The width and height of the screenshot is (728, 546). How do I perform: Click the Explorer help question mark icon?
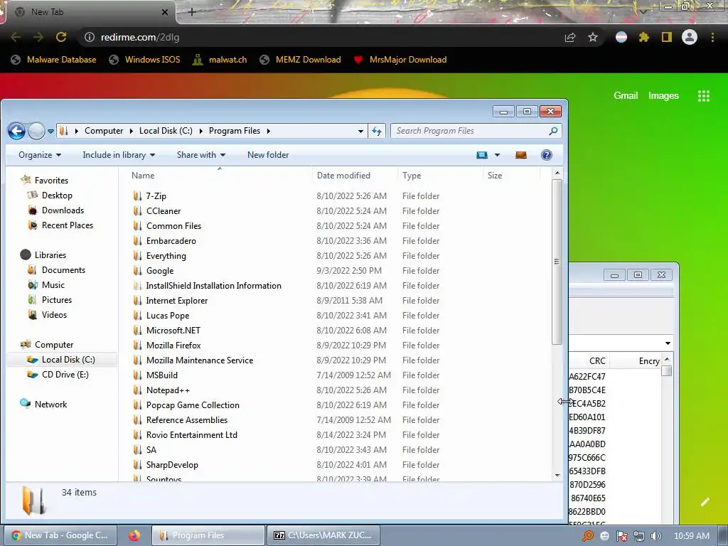point(547,155)
